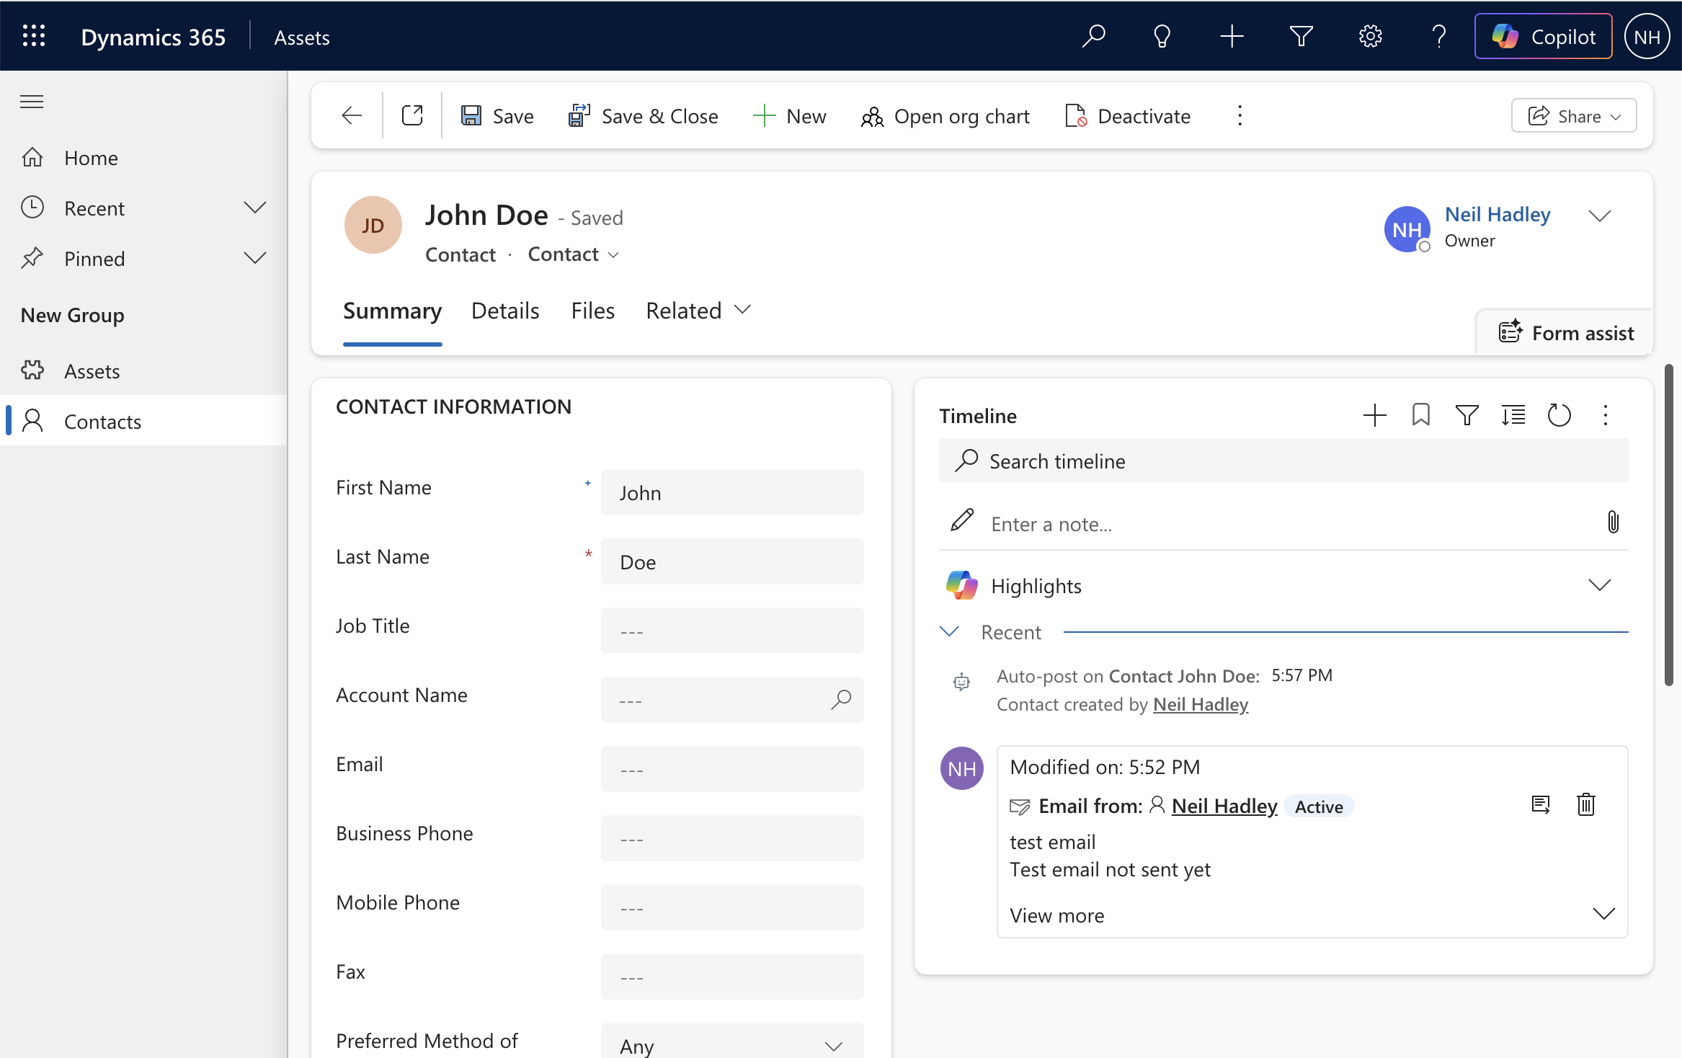Open org chart for contact
The width and height of the screenshot is (1682, 1058).
pos(945,116)
